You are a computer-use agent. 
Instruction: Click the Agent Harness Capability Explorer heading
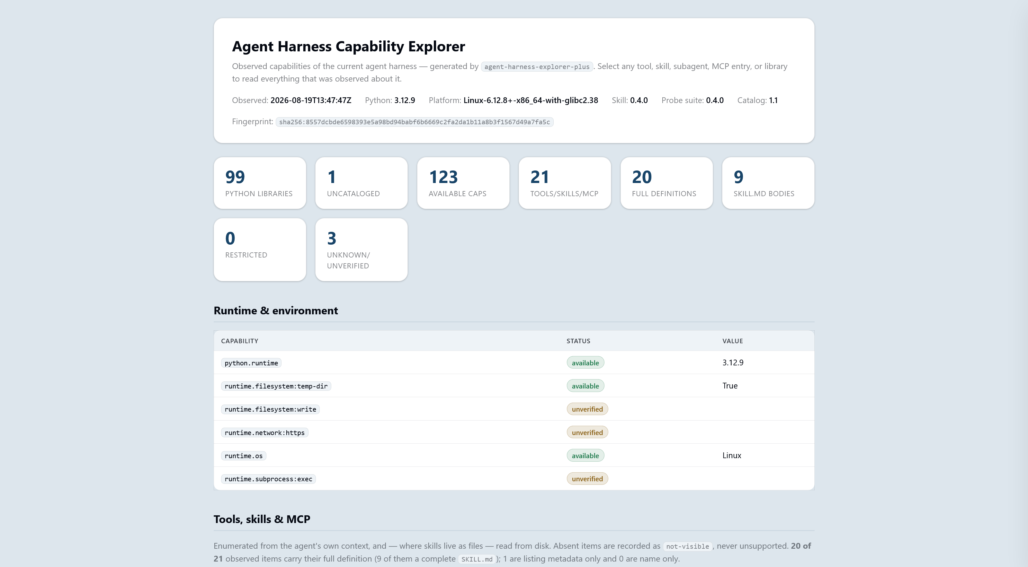pyautogui.click(x=348, y=46)
